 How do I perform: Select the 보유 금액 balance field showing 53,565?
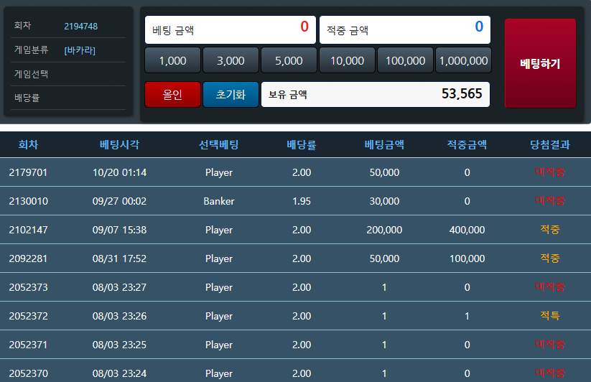pos(376,94)
